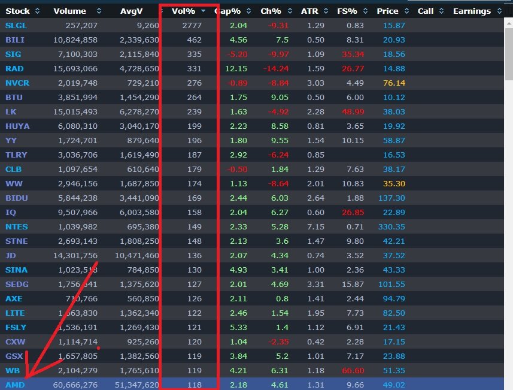Open AXE stock ticker
The width and height of the screenshot is (513, 390).
coord(14,298)
